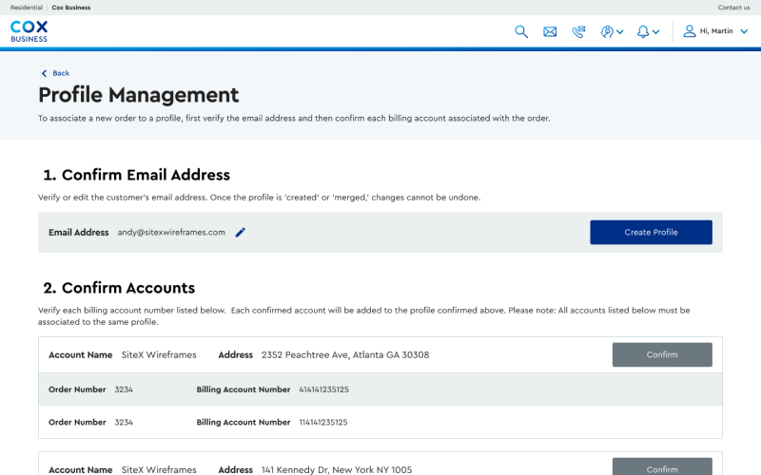The width and height of the screenshot is (761, 475).
Task: Open the Contact us link
Action: [x=733, y=8]
